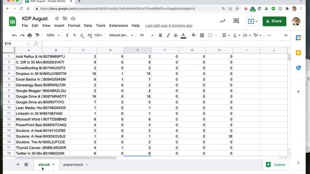Open the Help menu
The height and width of the screenshot is (174, 310).
(136, 26)
